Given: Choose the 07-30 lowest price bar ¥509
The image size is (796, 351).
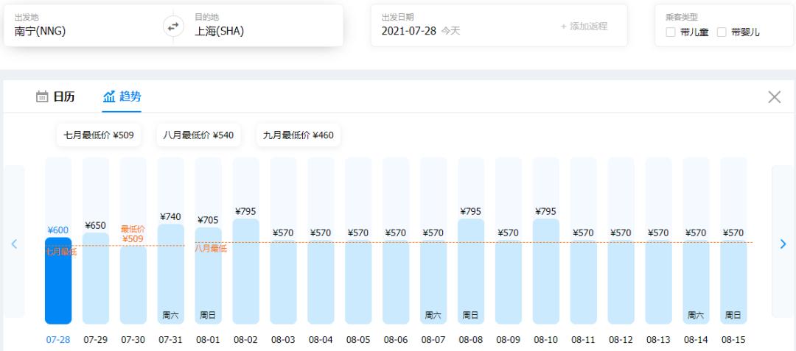Looking at the screenshot, I should coord(133,283).
